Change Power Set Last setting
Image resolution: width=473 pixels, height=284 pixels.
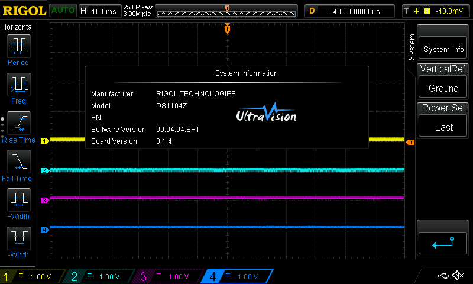tap(443, 125)
